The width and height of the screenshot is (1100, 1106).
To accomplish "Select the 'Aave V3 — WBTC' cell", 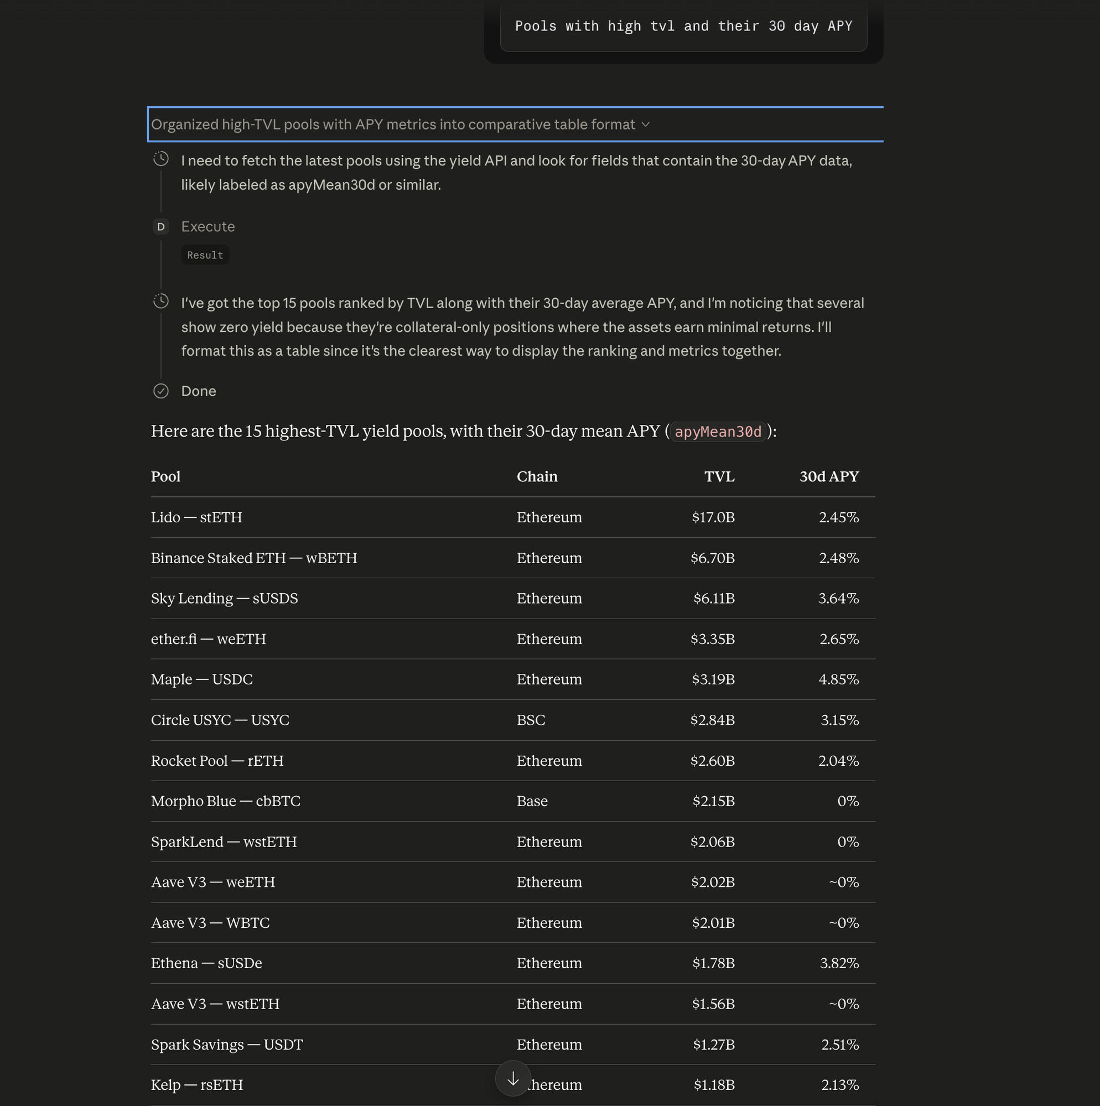I will [x=210, y=922].
